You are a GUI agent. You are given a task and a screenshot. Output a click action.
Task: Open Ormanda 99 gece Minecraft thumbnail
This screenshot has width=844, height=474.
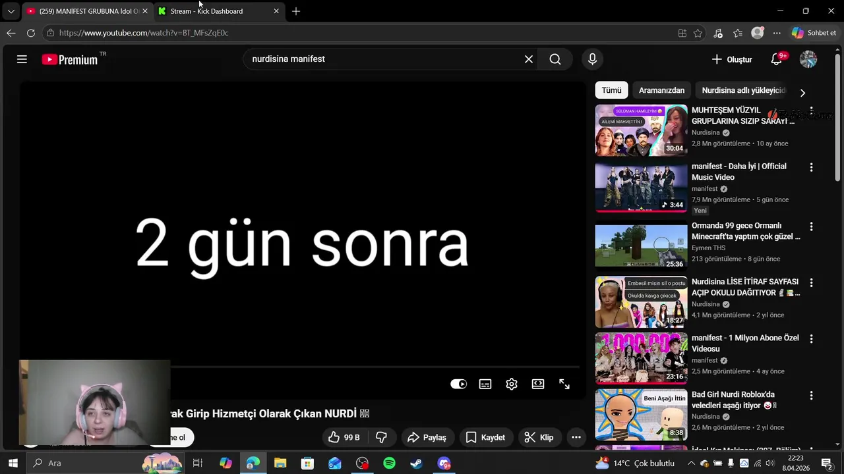point(641,246)
